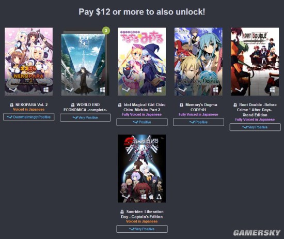Click the lock icon beside Sunrider: Liberation Day
This screenshot has height=239, width=284.
point(122,212)
